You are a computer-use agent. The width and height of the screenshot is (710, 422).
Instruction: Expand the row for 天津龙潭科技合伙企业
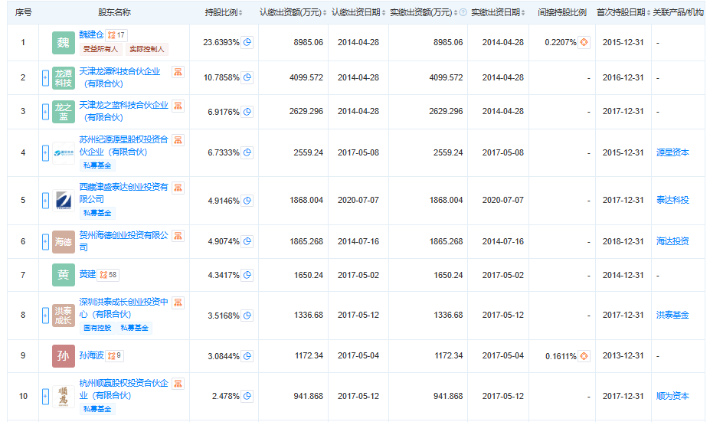point(45,77)
